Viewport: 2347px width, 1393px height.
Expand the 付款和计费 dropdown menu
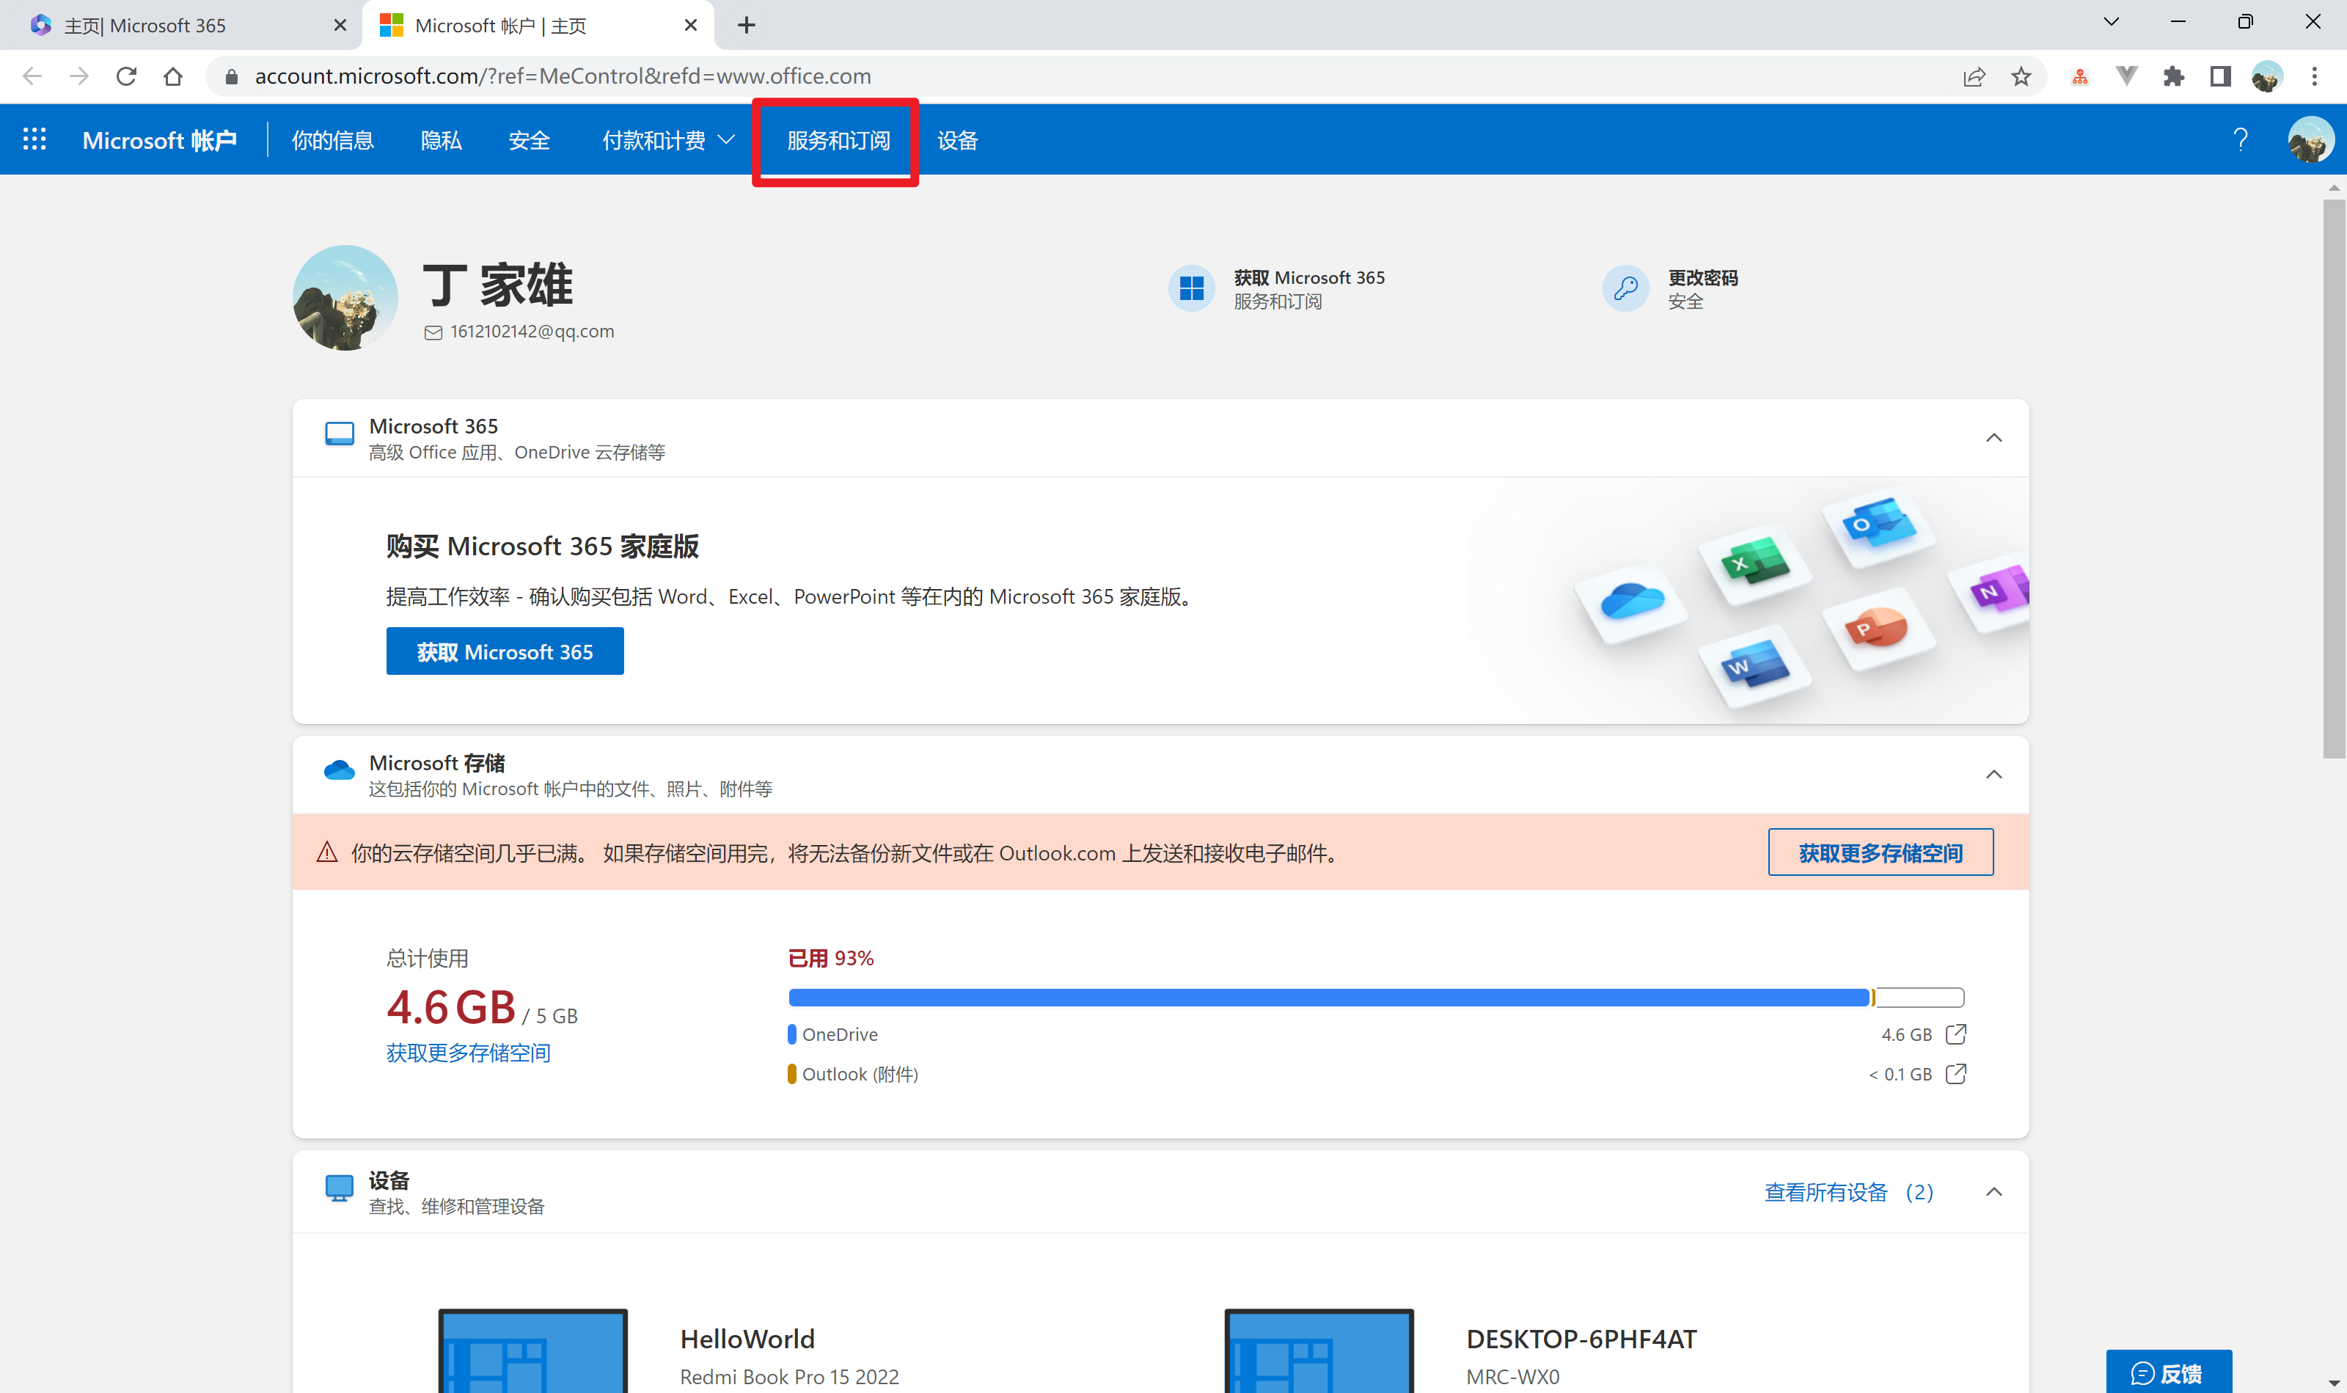667,140
